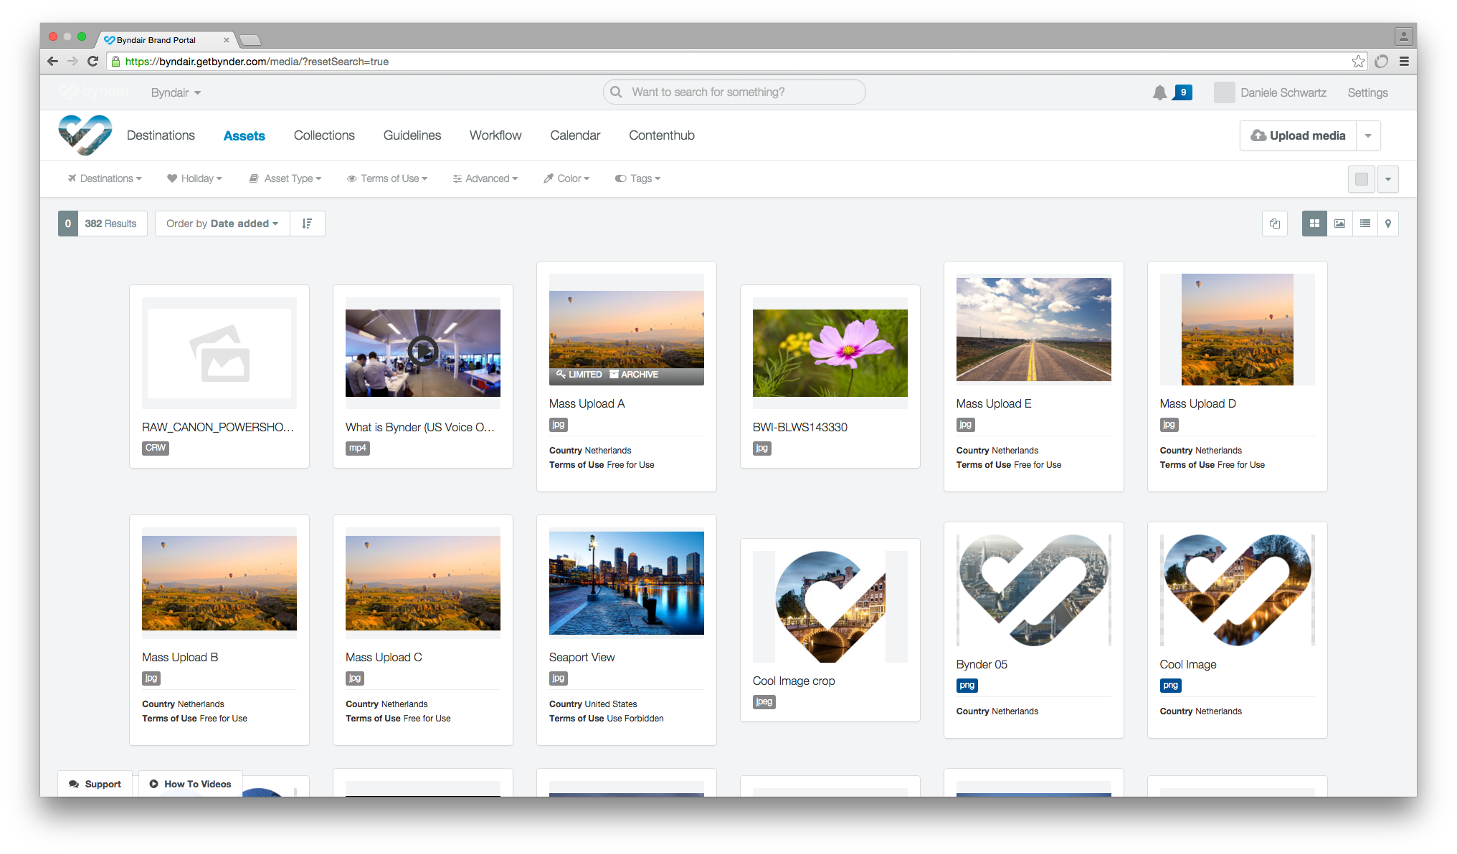Viewport: 1457px width, 854px height.
Task: Open the map location view
Action: click(1388, 224)
